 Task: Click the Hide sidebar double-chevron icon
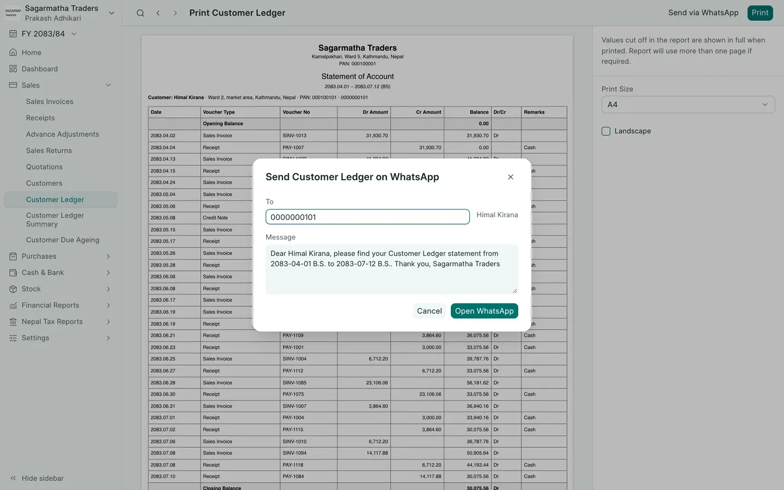(x=13, y=479)
